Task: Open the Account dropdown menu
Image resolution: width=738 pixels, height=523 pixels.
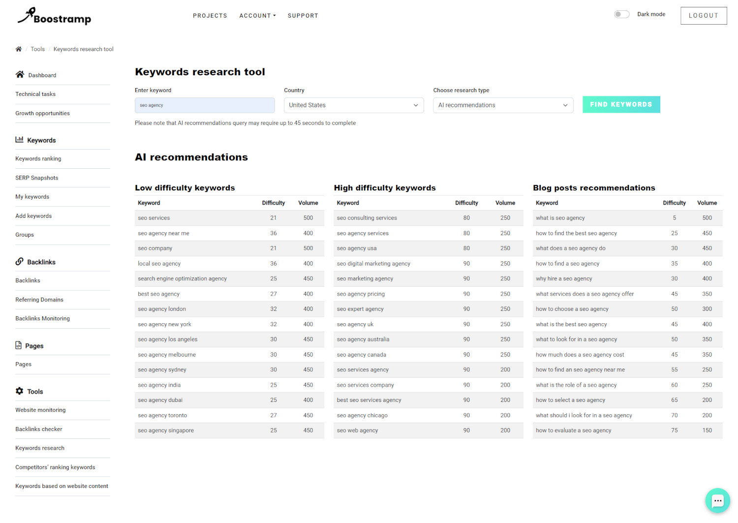Action: coord(257,16)
